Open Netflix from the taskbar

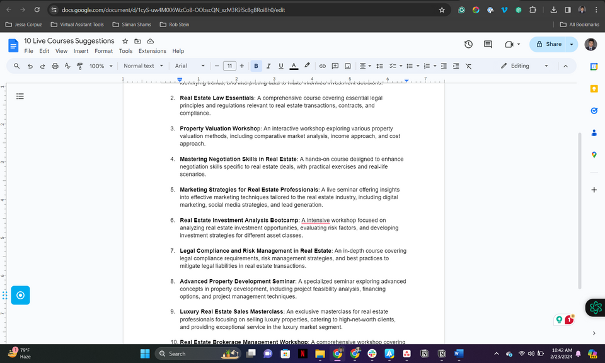pyautogui.click(x=303, y=354)
